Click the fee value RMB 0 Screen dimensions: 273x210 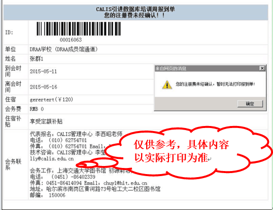tap(37, 109)
